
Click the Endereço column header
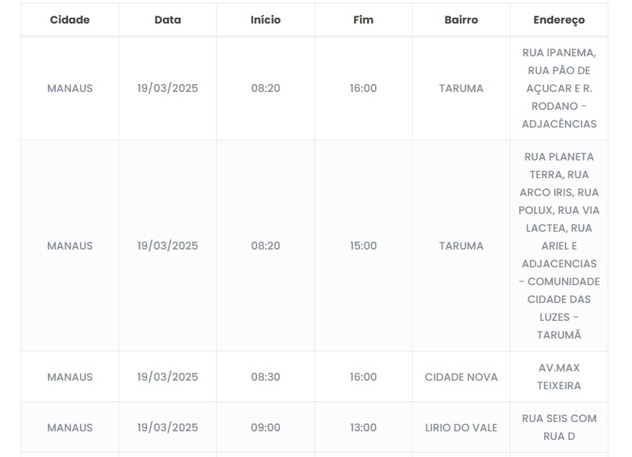click(x=559, y=20)
